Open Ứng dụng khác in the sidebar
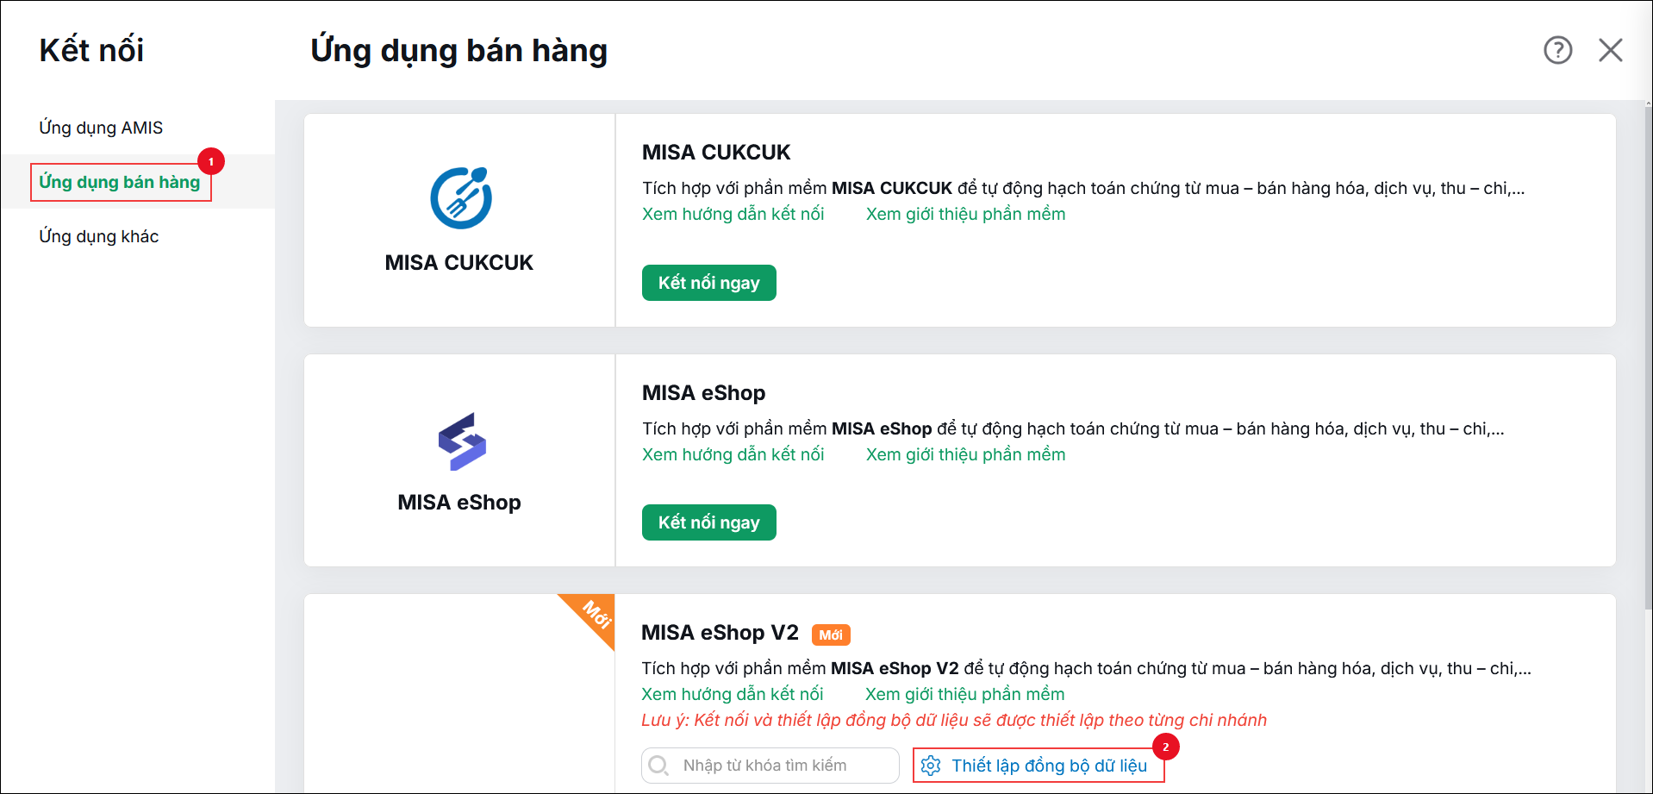The image size is (1653, 794). tap(99, 236)
